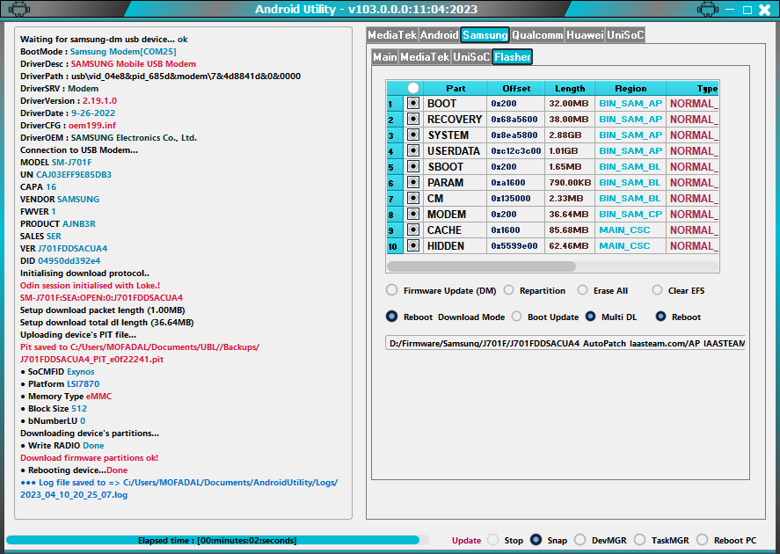This screenshot has height=554, width=780.
Task: Select the Boot Update option
Action: click(517, 317)
